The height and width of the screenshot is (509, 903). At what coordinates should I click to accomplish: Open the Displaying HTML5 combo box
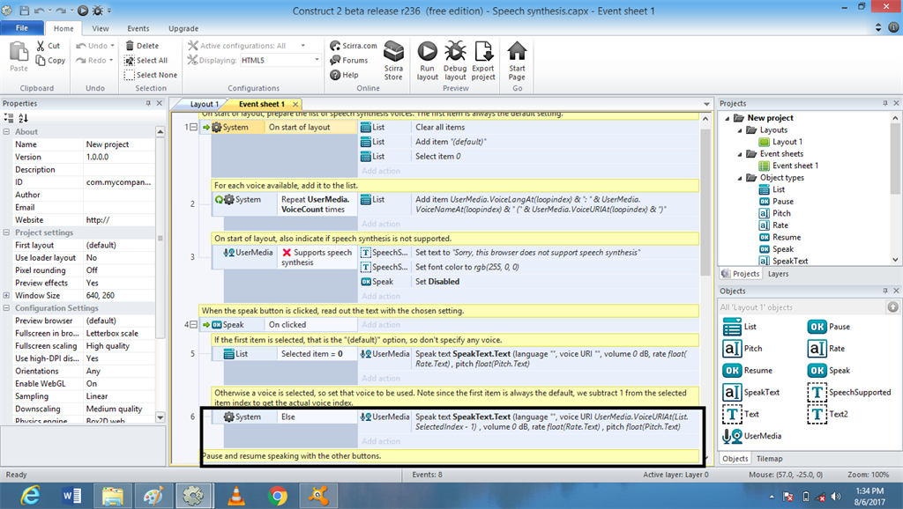(280, 60)
